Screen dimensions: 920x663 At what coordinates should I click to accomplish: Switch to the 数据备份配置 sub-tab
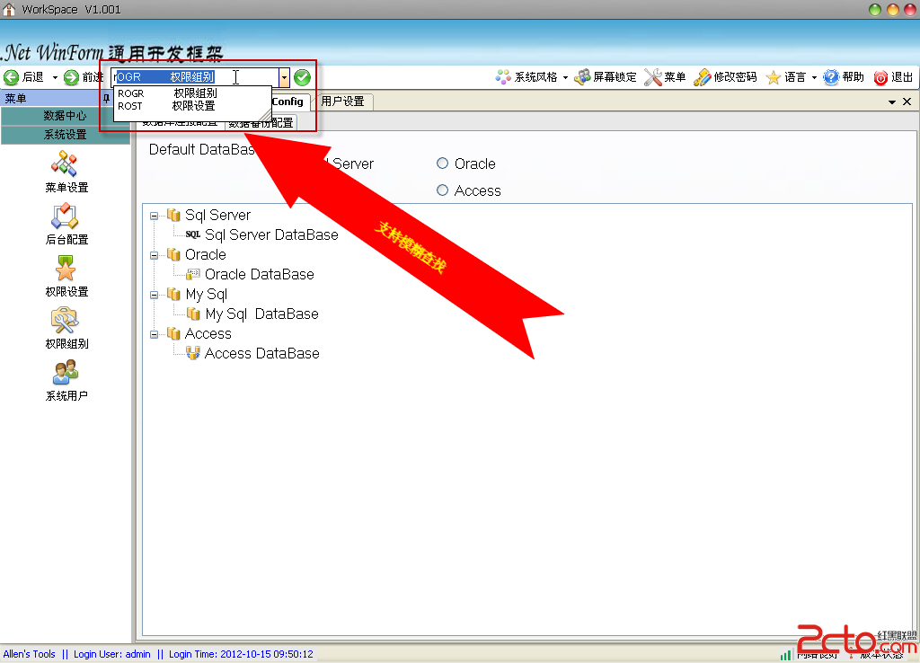click(x=261, y=122)
